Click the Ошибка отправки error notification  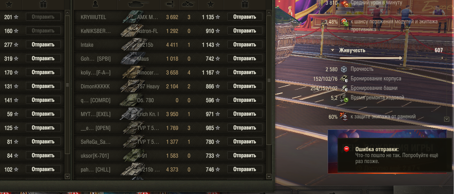click(395, 156)
